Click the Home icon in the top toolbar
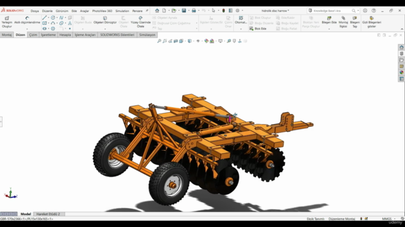Image resolution: width=405 pixels, height=227 pixels. (x=157, y=11)
